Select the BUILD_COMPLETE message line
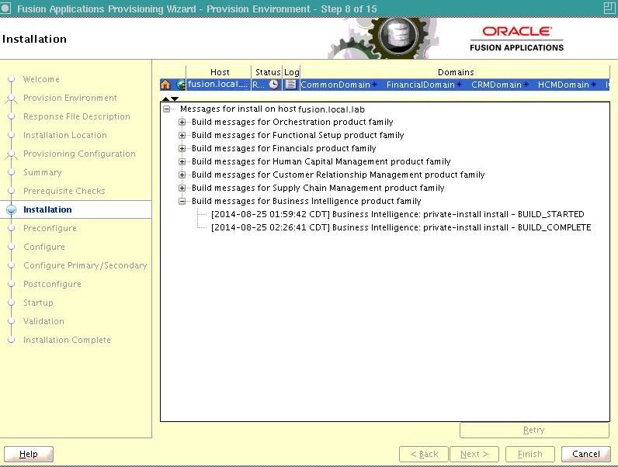Screen dimensions: 618x467 [401, 227]
